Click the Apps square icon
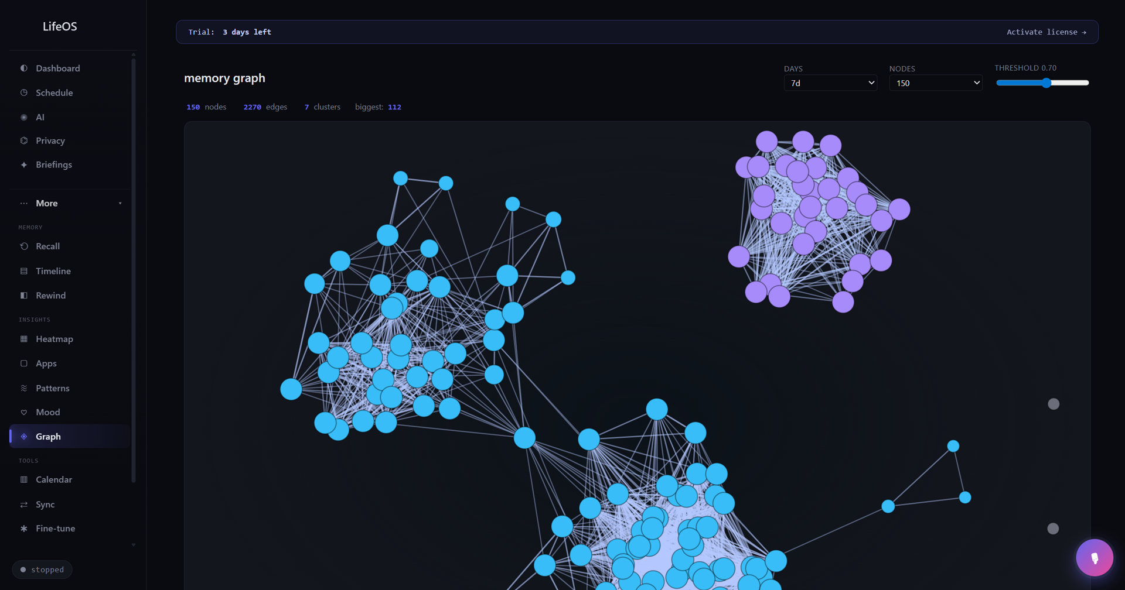The height and width of the screenshot is (590, 1125). point(24,363)
